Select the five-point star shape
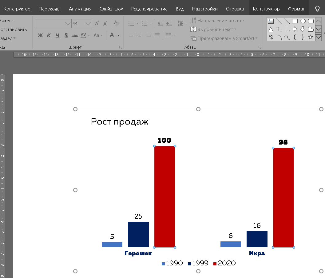The image size is (325, 278). pyautogui.click(x=311, y=37)
